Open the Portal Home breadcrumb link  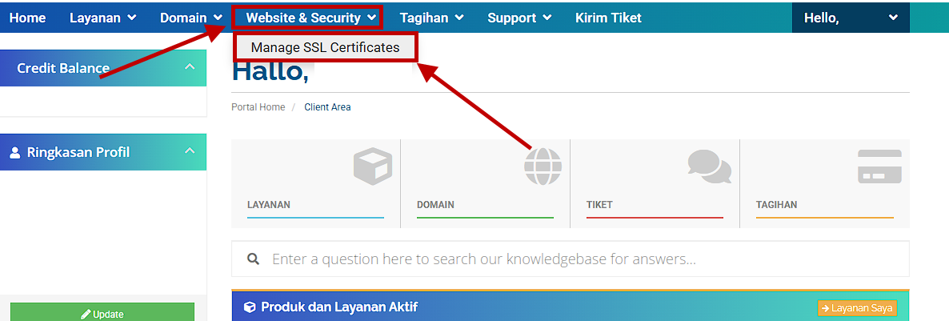pyautogui.click(x=258, y=107)
